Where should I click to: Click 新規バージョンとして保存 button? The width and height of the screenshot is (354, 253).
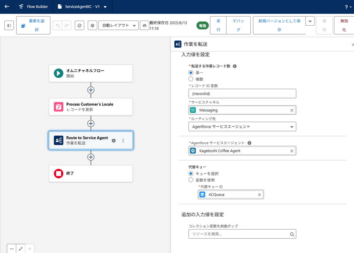[x=279, y=25]
